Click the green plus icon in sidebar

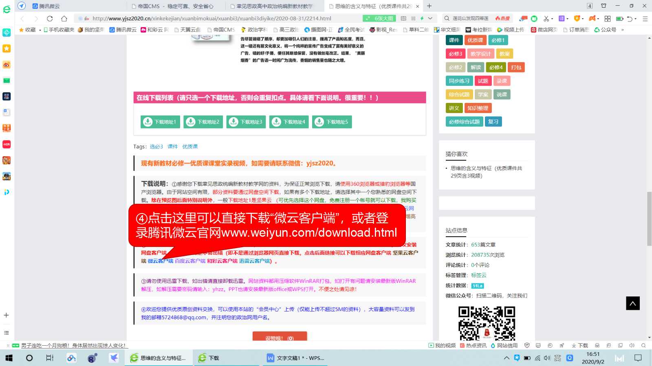tap(7, 33)
